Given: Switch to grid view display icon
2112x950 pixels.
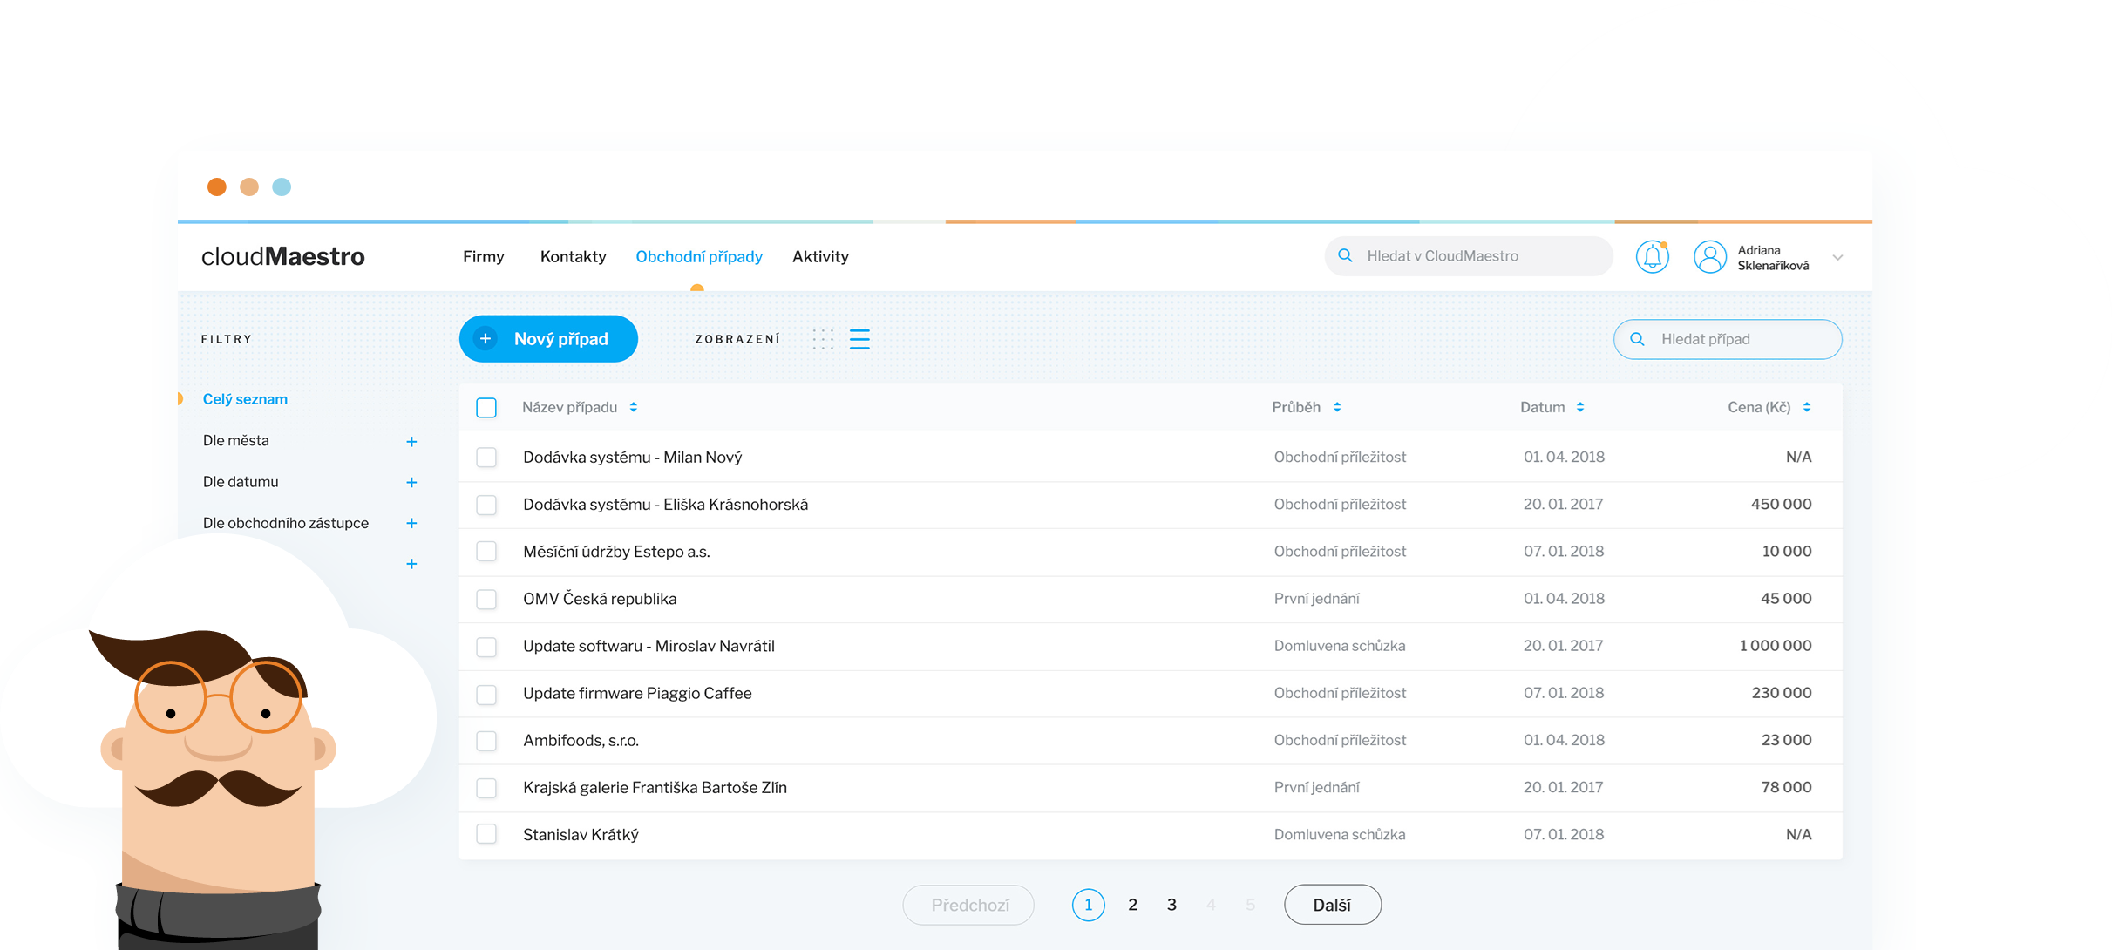Looking at the screenshot, I should pos(823,339).
